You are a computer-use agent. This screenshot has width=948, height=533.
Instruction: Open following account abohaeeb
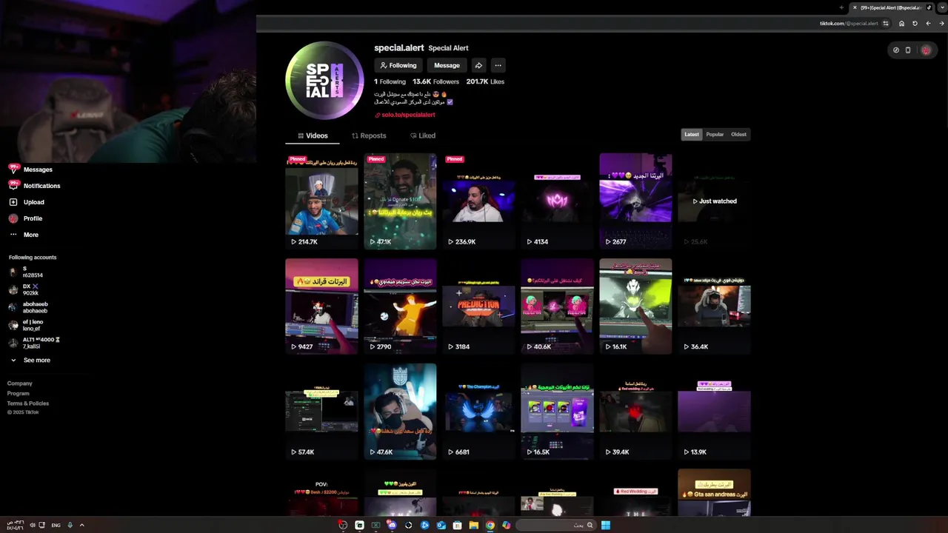point(28,307)
